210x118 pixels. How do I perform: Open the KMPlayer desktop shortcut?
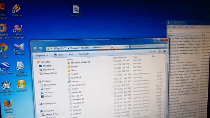[19, 49]
